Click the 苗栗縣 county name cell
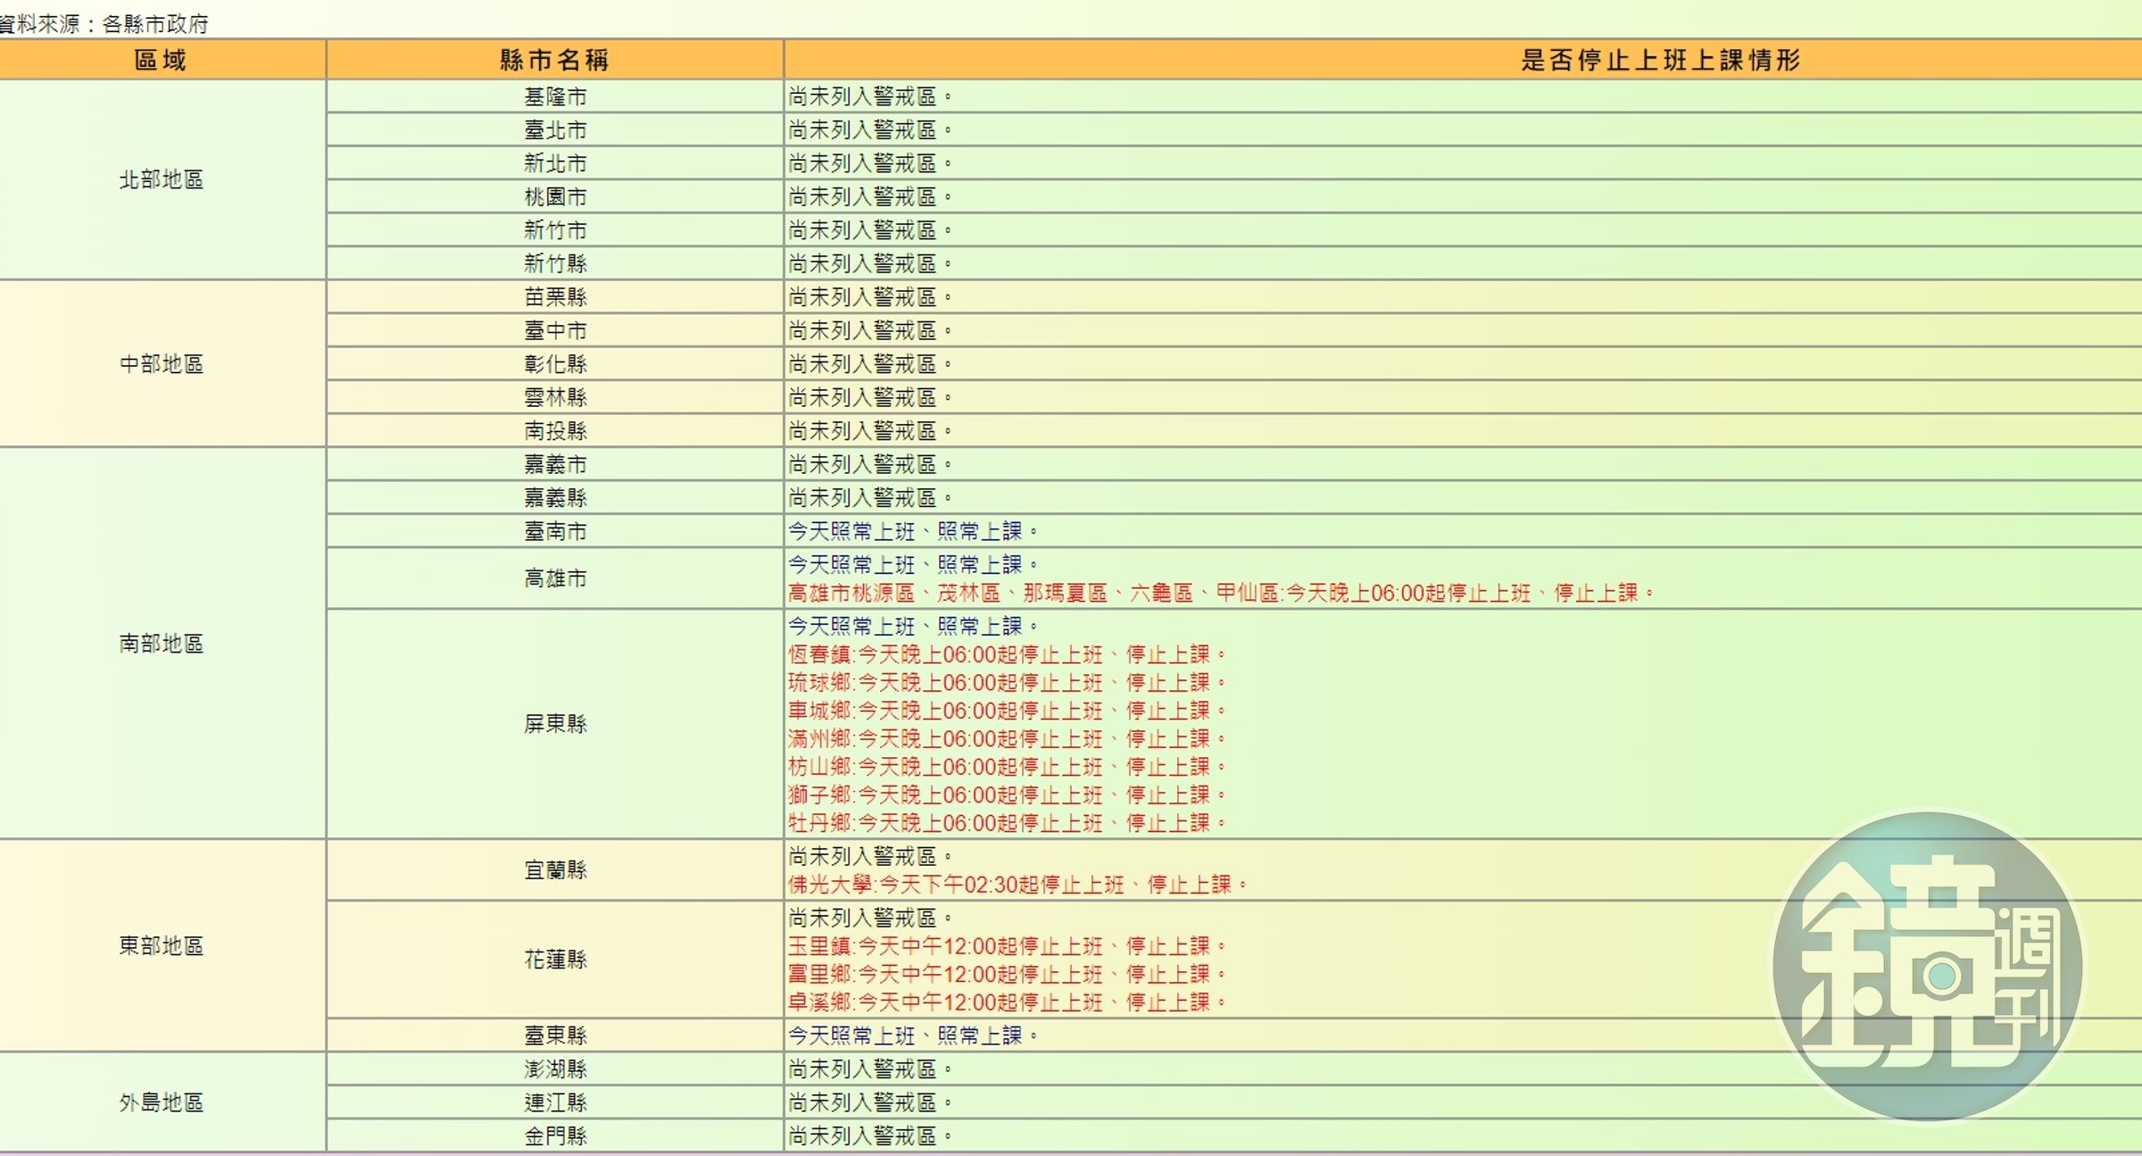Viewport: 2142px width, 1156px height. [555, 297]
